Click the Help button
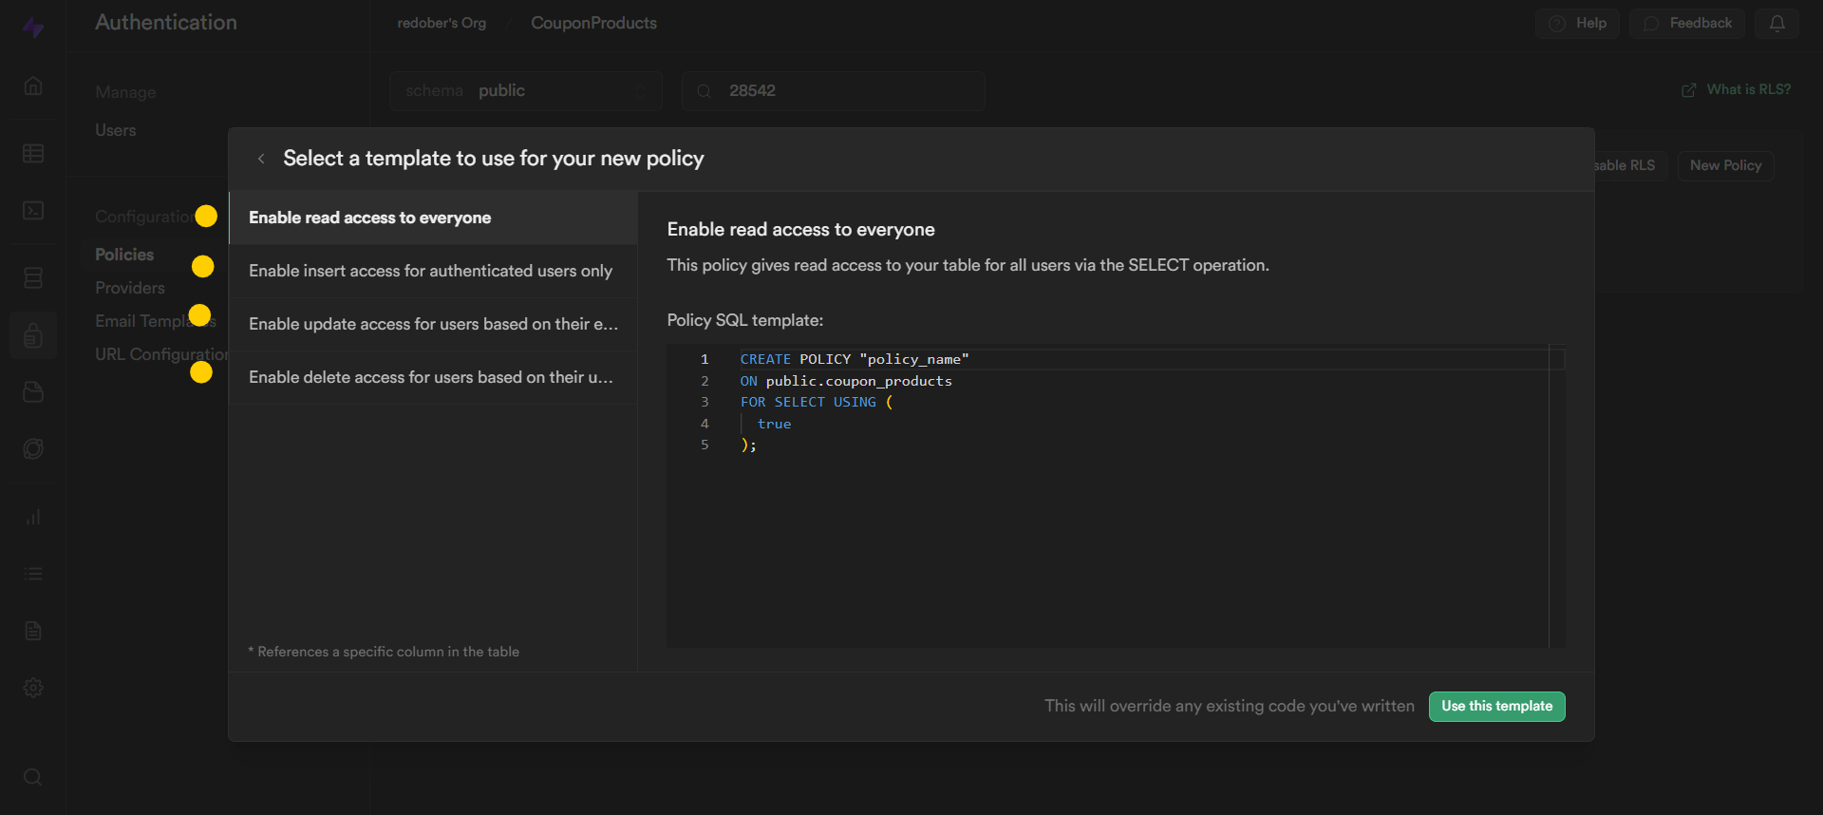1823x815 pixels. click(1578, 24)
